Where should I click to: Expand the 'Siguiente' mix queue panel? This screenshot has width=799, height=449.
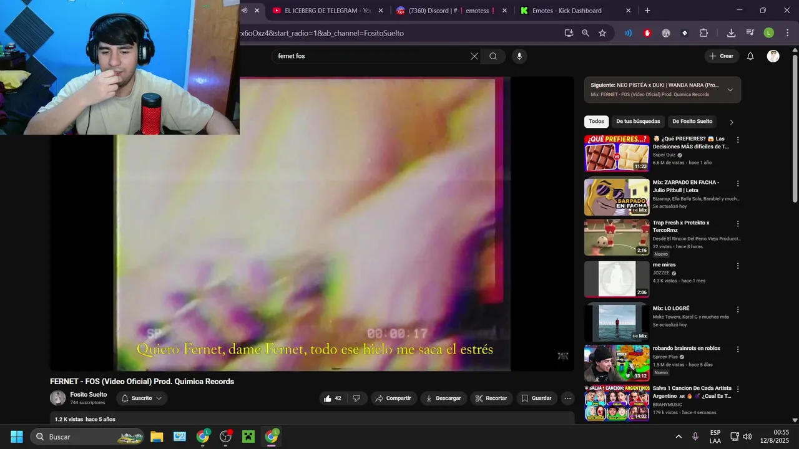(730, 90)
